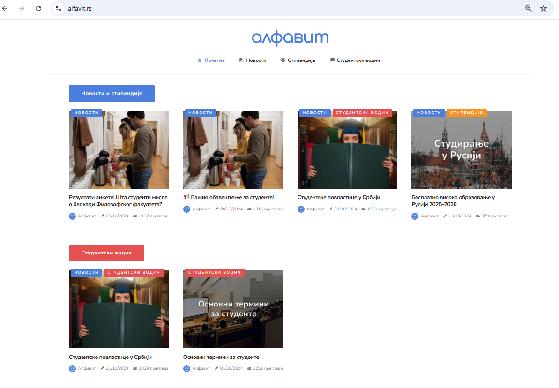Open Резултати анкете article title link
The width and height of the screenshot is (559, 388).
118,201
